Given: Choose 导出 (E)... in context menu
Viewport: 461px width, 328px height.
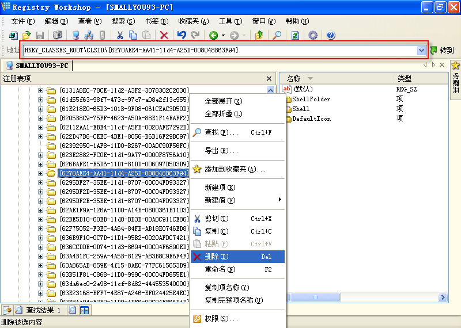Looking at the screenshot, I should pos(238,151).
